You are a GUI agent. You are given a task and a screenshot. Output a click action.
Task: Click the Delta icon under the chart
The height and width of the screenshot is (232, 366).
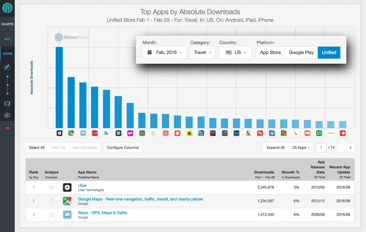[213, 133]
